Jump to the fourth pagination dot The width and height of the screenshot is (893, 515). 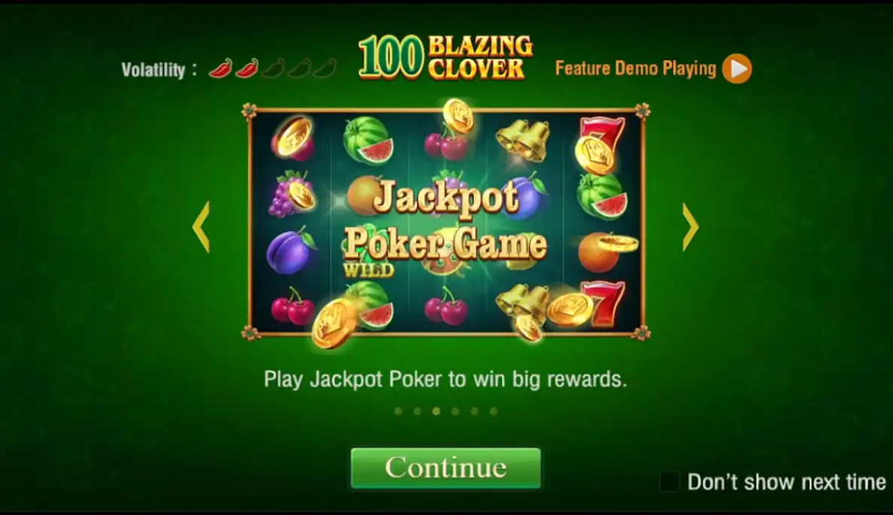click(455, 410)
